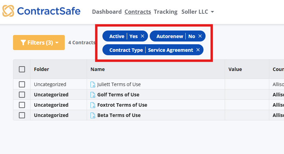Click the Foxtrot Terms of Use document icon

(92, 105)
